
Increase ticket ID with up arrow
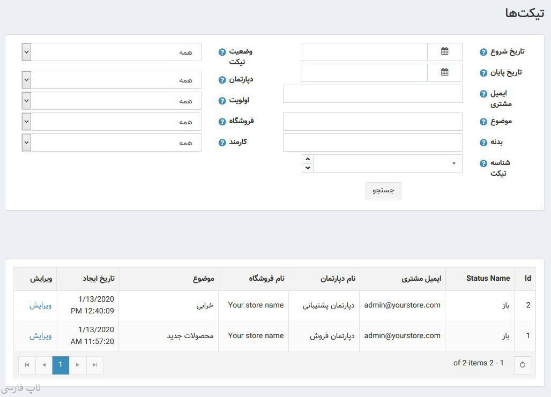click(x=307, y=159)
